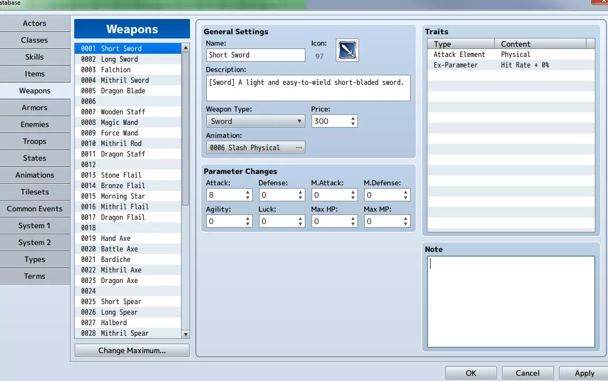Select weapon 0025 Short Spear
Screen dimensions: 608x381
(x=127, y=301)
